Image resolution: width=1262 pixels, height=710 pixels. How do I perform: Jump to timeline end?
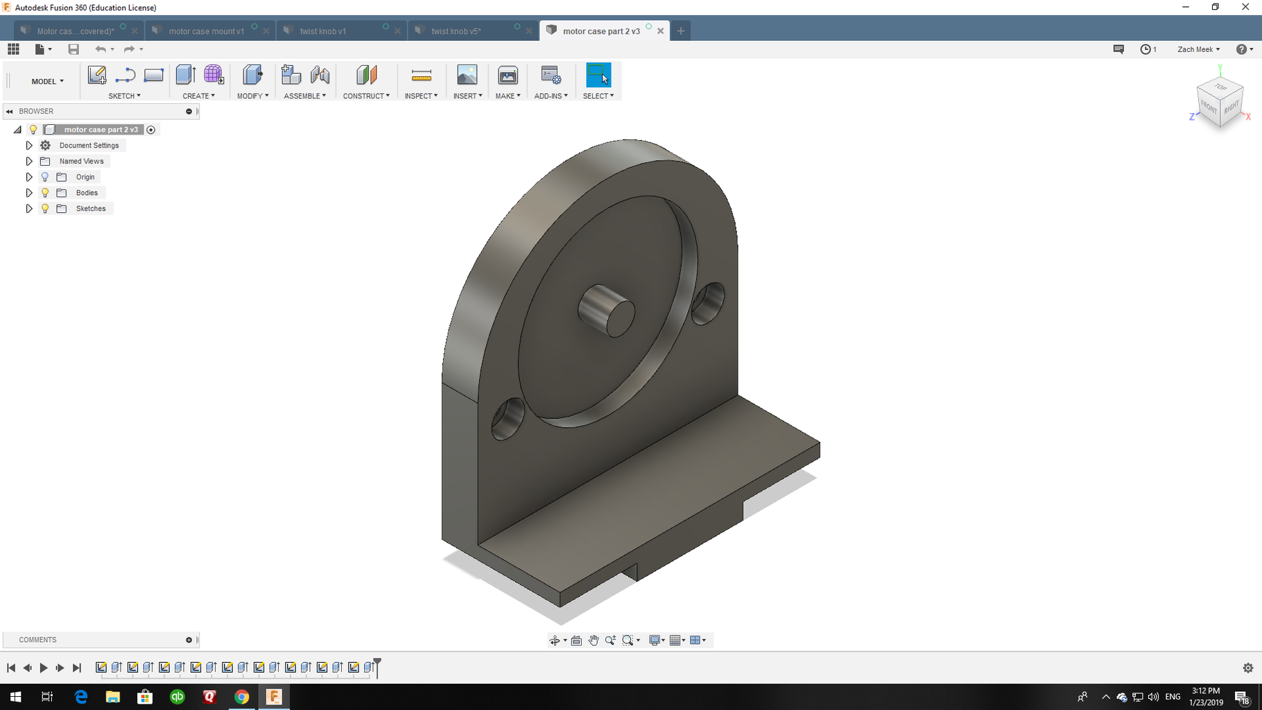[77, 668]
